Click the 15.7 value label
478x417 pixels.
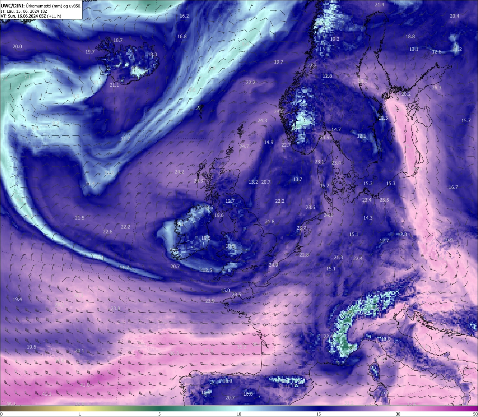tap(466, 121)
